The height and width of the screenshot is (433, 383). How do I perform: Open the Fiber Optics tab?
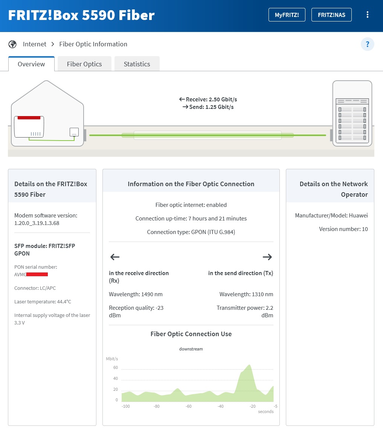point(84,64)
